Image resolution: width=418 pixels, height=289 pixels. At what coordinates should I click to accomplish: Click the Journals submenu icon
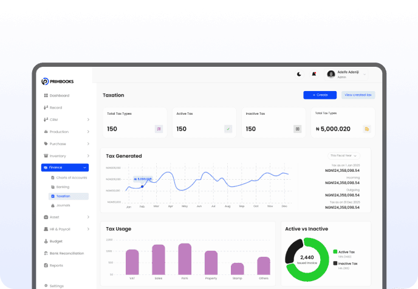(x=53, y=205)
